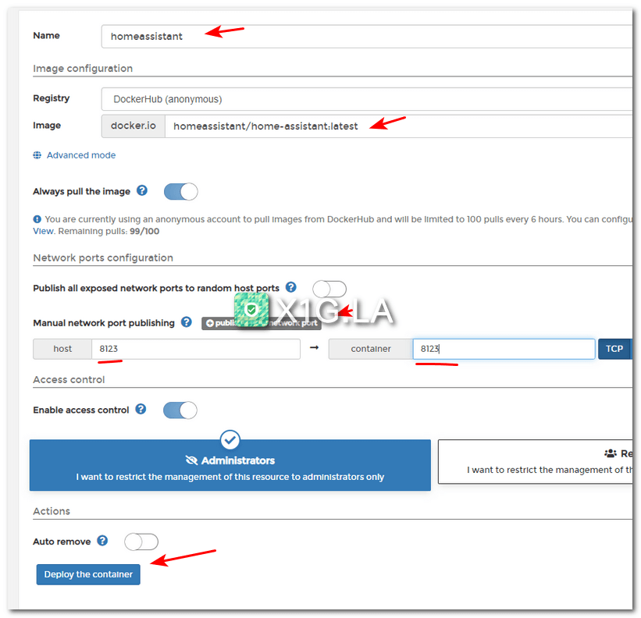Show help for Auto remove
Screen dimensions: 641x618
pos(102,541)
